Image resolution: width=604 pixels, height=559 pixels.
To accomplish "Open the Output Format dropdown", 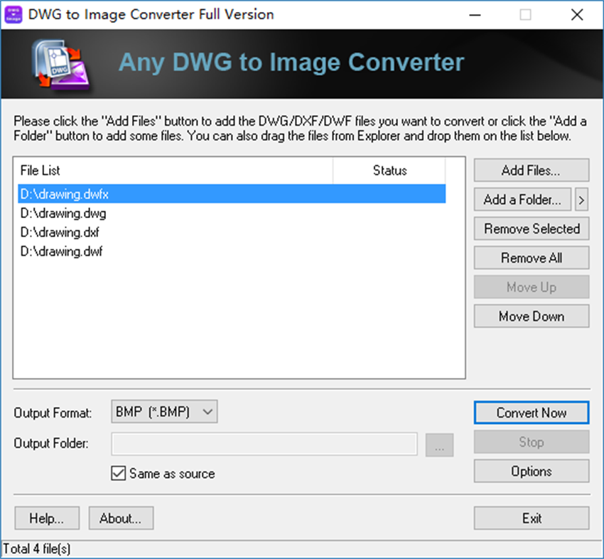I will coord(208,411).
